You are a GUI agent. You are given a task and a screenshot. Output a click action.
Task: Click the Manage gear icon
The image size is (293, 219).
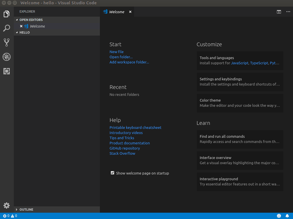(7, 206)
